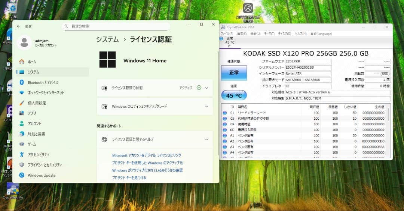Open 個人用設定 with brush icon
The height and width of the screenshot is (211, 404).
click(53, 103)
